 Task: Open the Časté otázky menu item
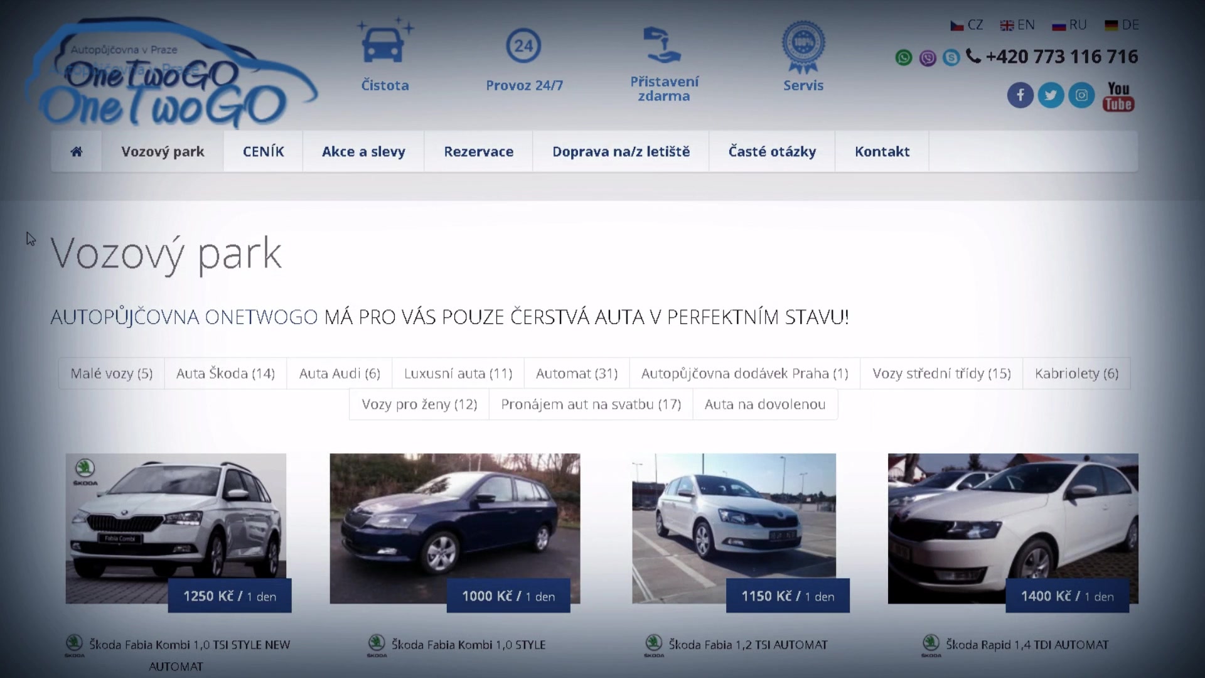tap(772, 151)
